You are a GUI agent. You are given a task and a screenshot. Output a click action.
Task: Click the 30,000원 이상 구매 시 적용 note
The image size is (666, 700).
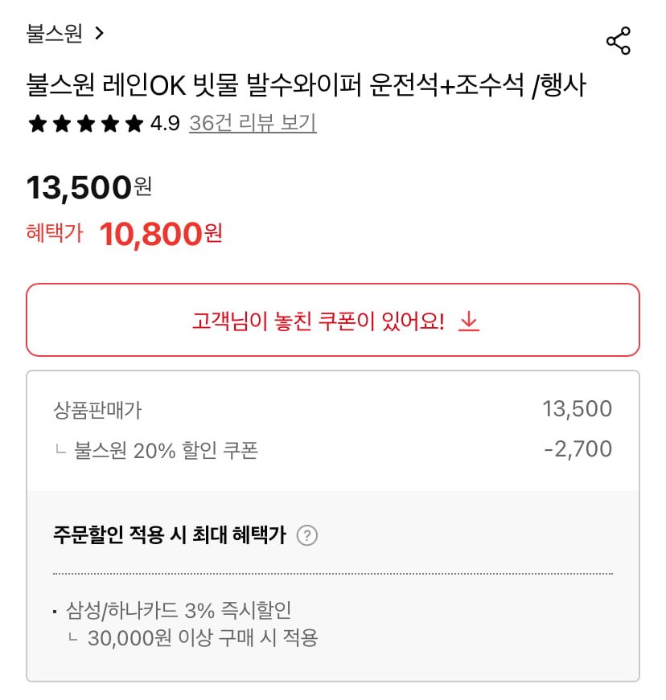203,638
